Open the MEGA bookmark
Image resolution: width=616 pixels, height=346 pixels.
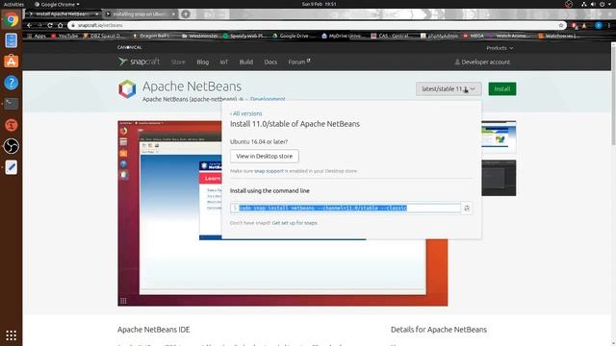[474, 36]
